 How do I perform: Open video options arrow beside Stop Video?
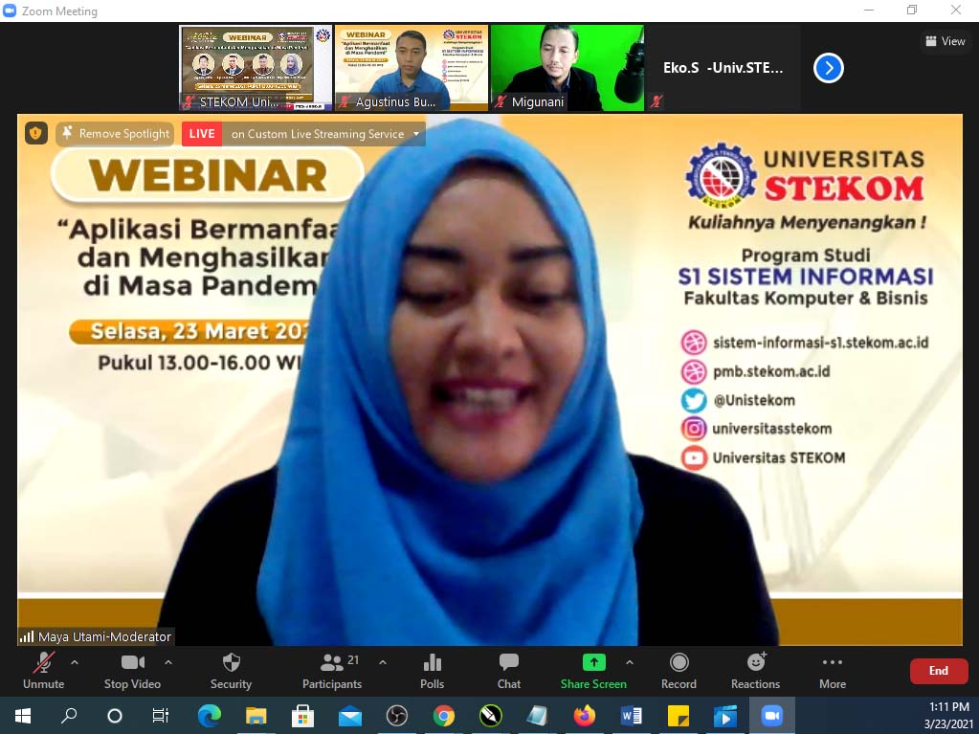(168, 662)
